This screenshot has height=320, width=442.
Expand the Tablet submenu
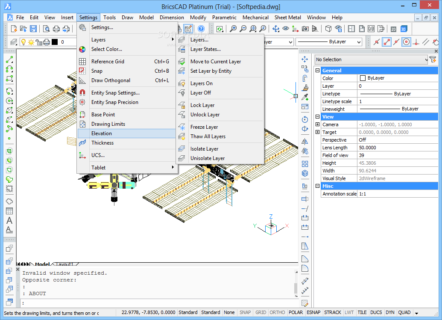[127, 167]
